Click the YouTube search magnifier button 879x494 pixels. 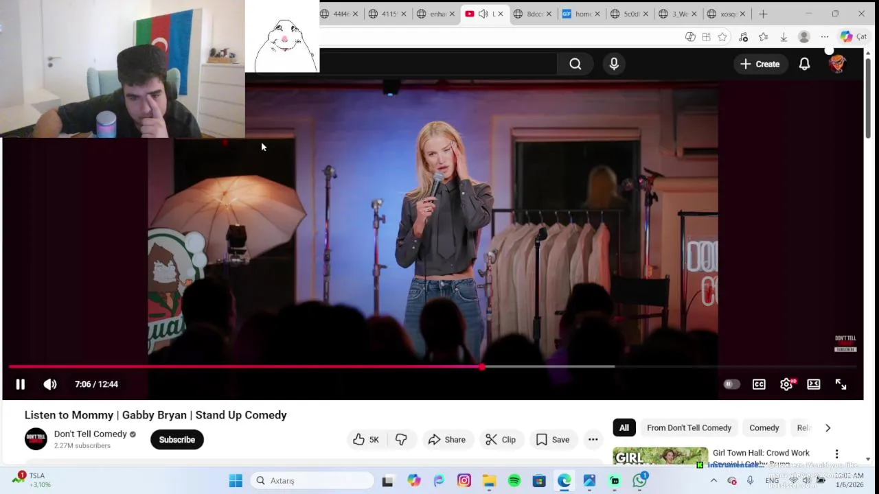point(575,64)
